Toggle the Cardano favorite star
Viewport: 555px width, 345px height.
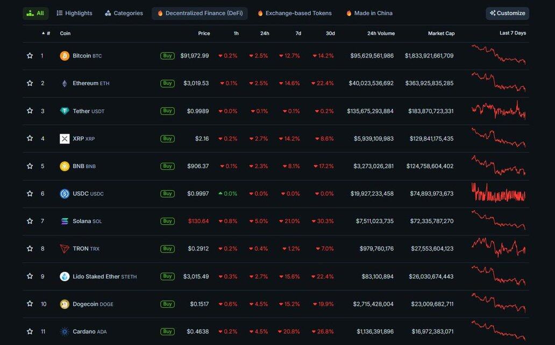pyautogui.click(x=30, y=332)
